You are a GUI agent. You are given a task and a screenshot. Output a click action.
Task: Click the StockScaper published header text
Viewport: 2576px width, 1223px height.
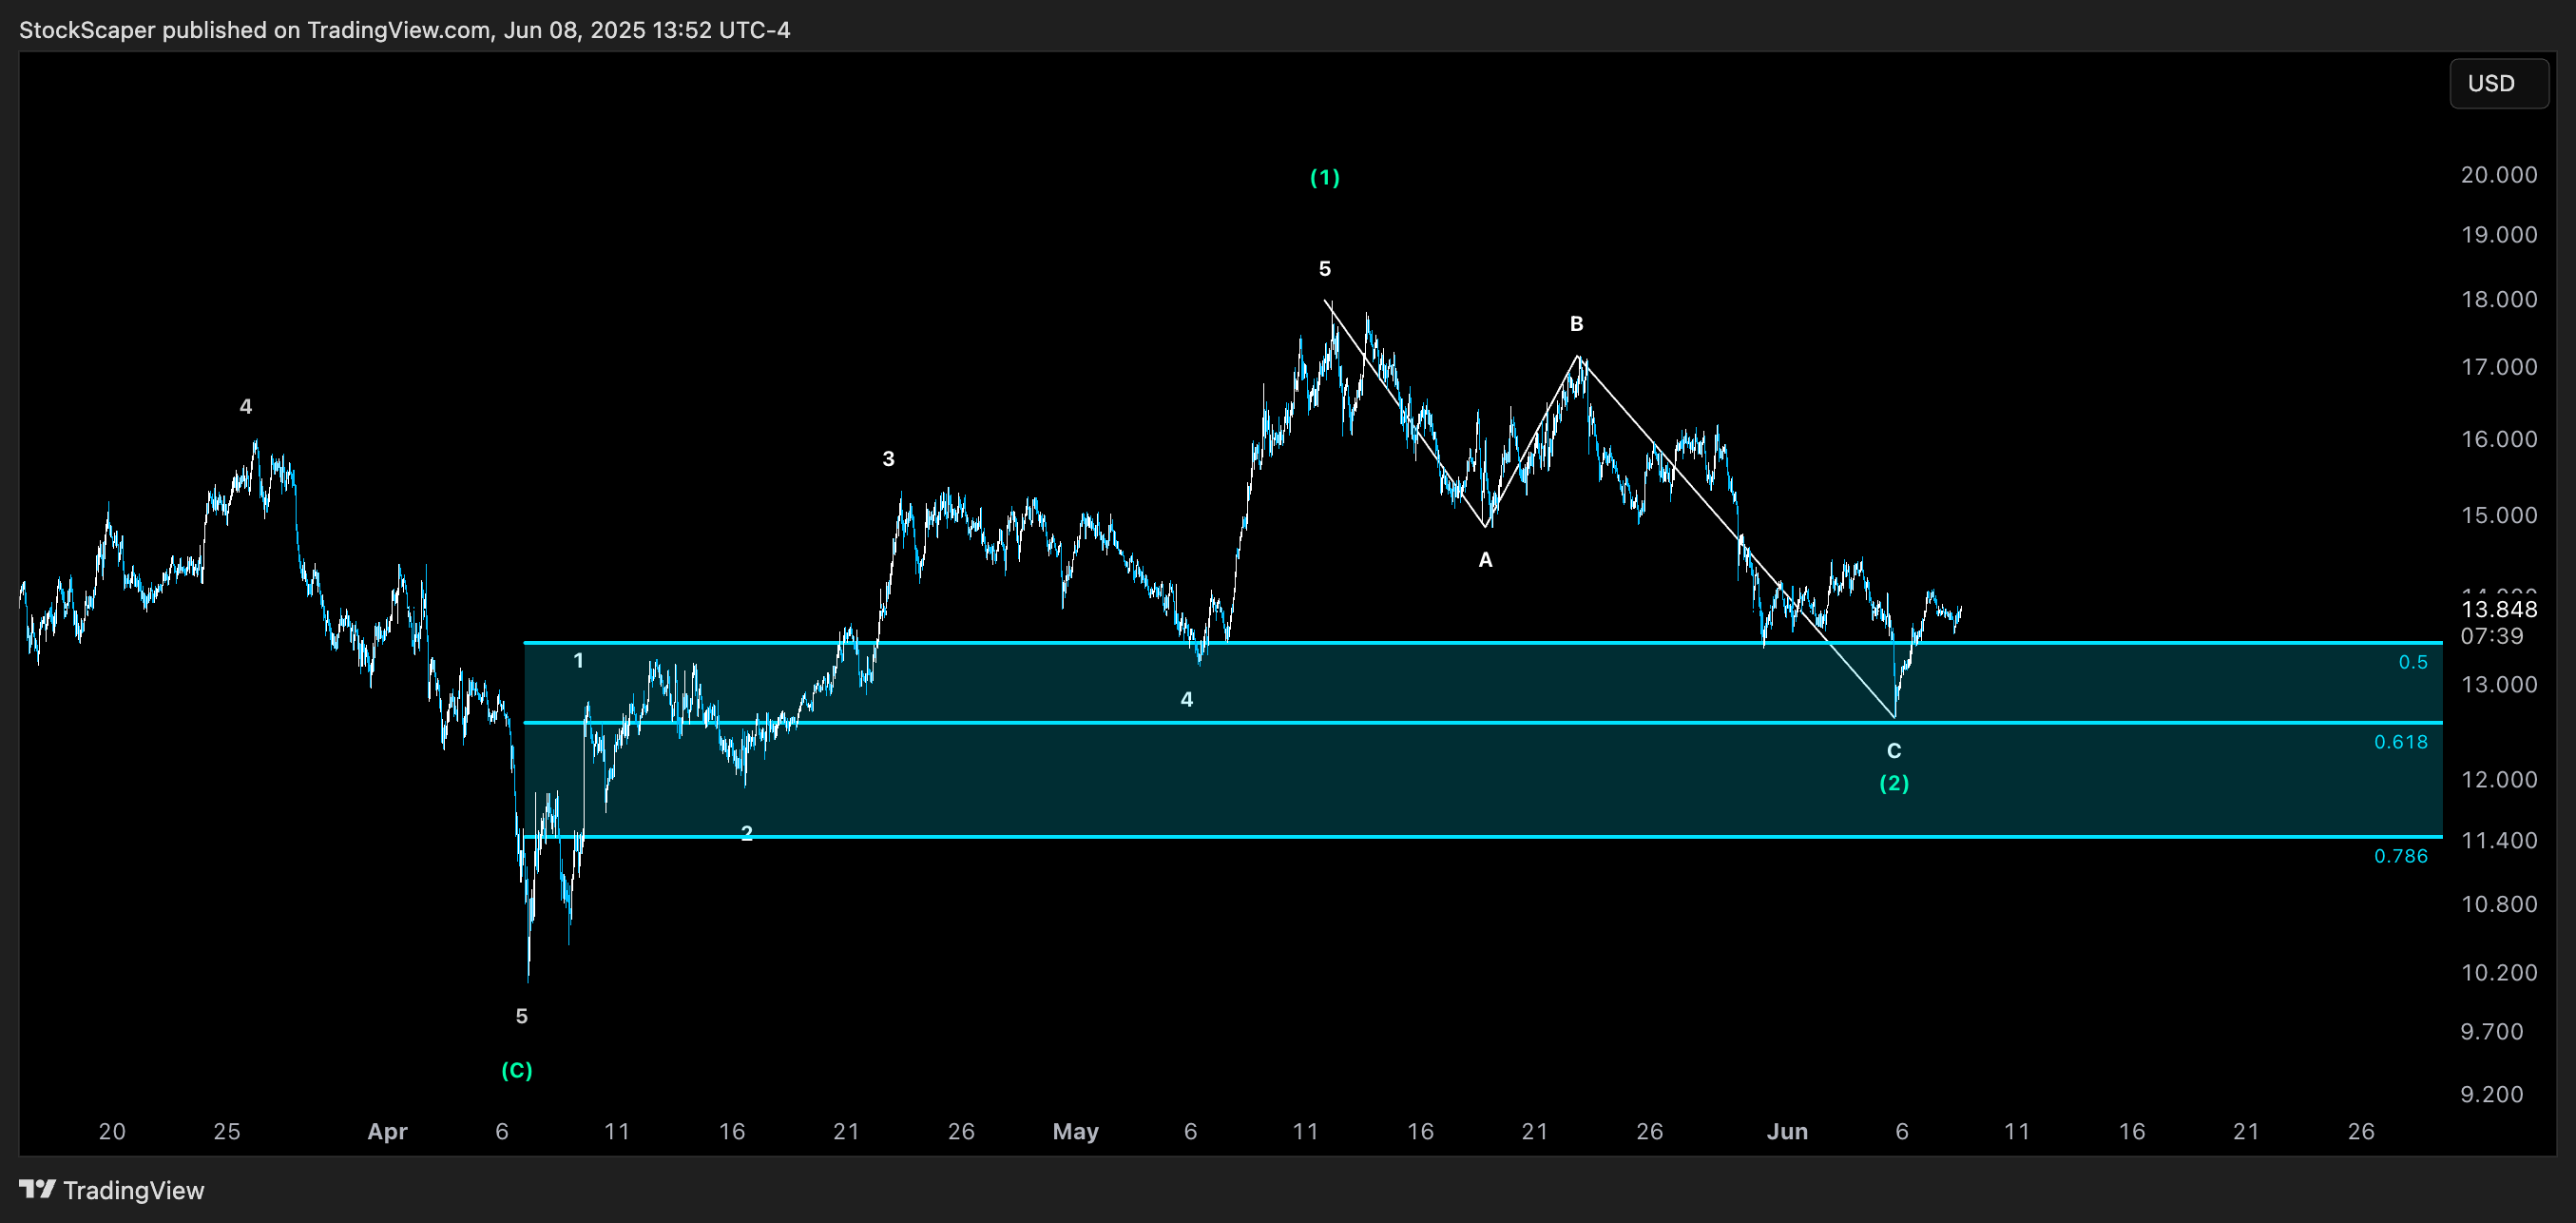(x=405, y=30)
